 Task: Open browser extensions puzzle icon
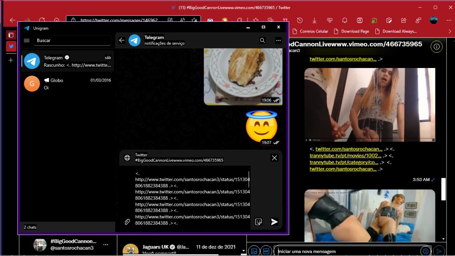coord(240,20)
